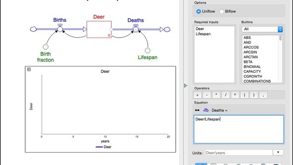Viewport: 293px width, 165px height.
Task: Pick ARCCOS from the Builtins list
Action: pyautogui.click(x=251, y=47)
